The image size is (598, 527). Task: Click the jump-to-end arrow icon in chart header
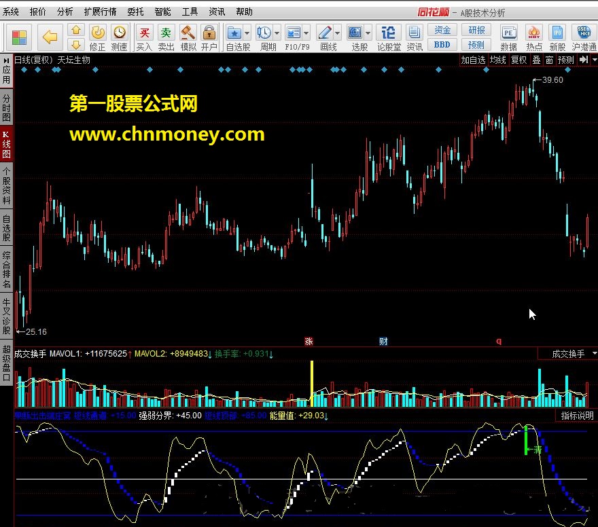pyautogui.click(x=584, y=60)
